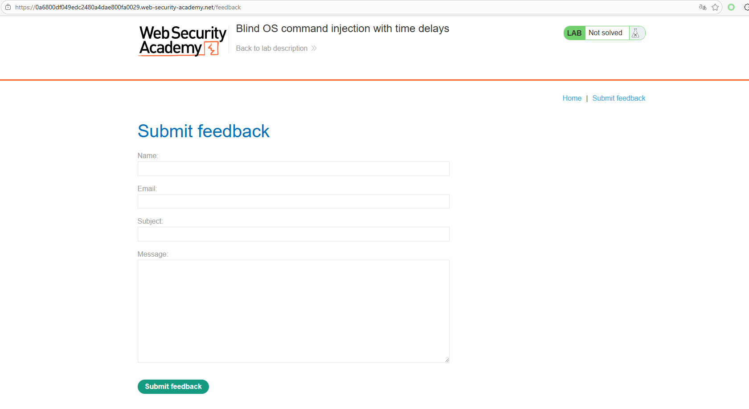Screen dimensions: 749x409
Task: Click the lab flask status icon
Action: point(636,33)
